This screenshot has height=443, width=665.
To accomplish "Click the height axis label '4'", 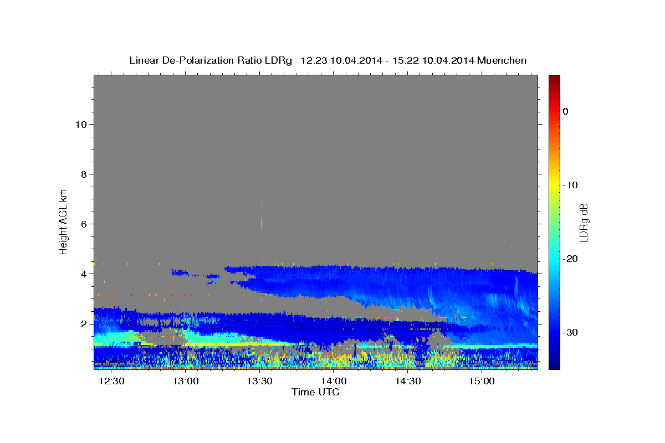I will 83,274.
